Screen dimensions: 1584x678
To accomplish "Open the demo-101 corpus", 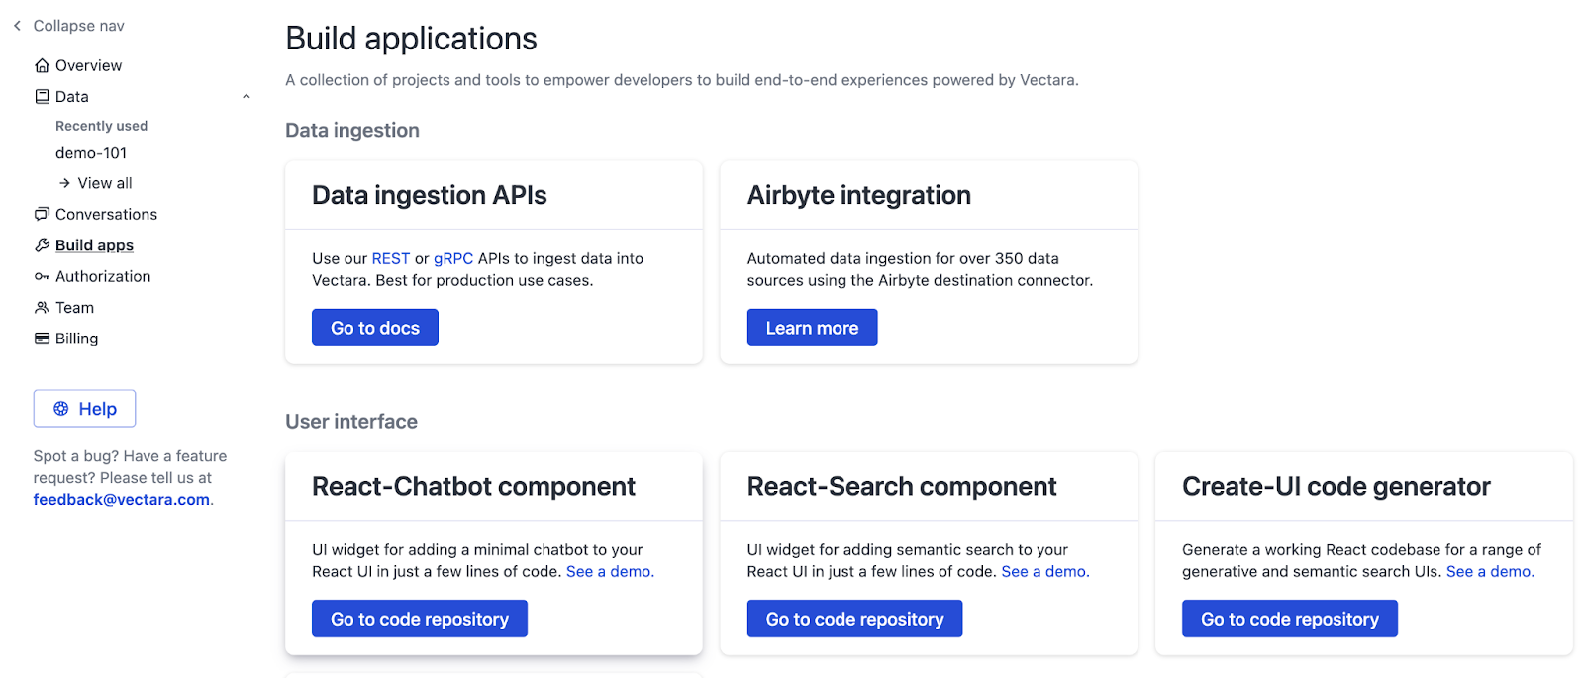I will click(x=91, y=153).
